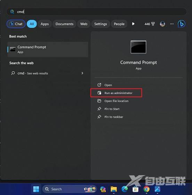
Task: Launch Bing Chat from the corner icon
Action: pyautogui.click(x=182, y=24)
